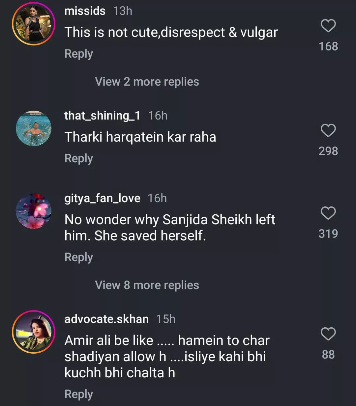
Task: Reply to 'Tharki harqatein kar raha' comment
Action: [x=78, y=158]
